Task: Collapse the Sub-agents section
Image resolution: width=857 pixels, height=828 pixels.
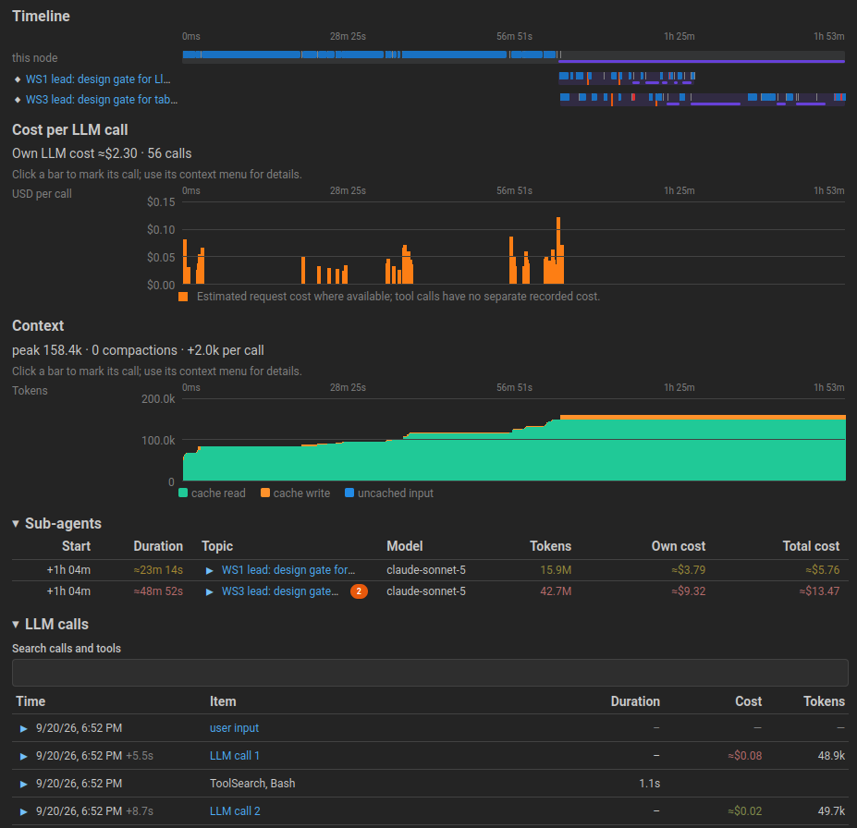Action: click(x=16, y=524)
